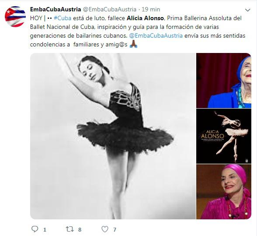Click the bold Alicia Alonso name text
Viewport: 257px width, 236px height.
(145, 18)
